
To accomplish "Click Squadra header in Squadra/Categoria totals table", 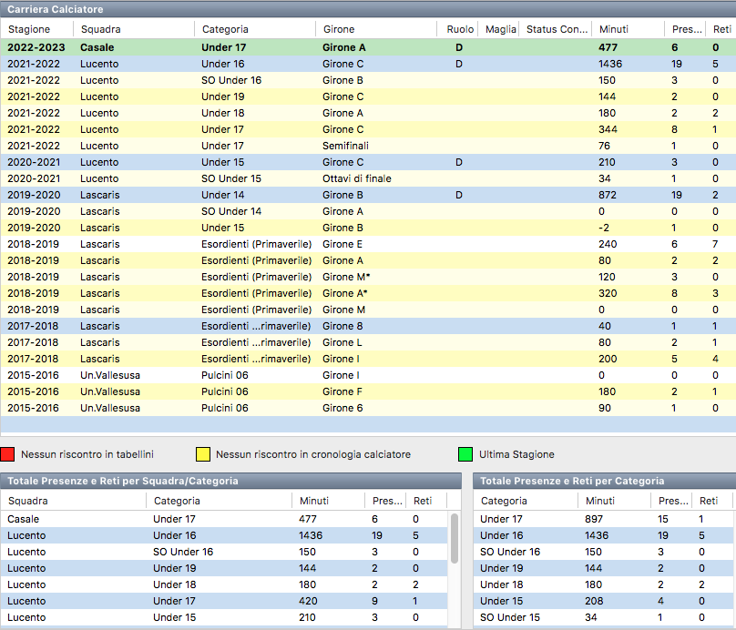I will pyautogui.click(x=27, y=501).
